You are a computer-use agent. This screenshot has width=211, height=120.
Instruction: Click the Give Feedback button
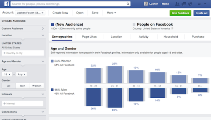[x=180, y=13]
